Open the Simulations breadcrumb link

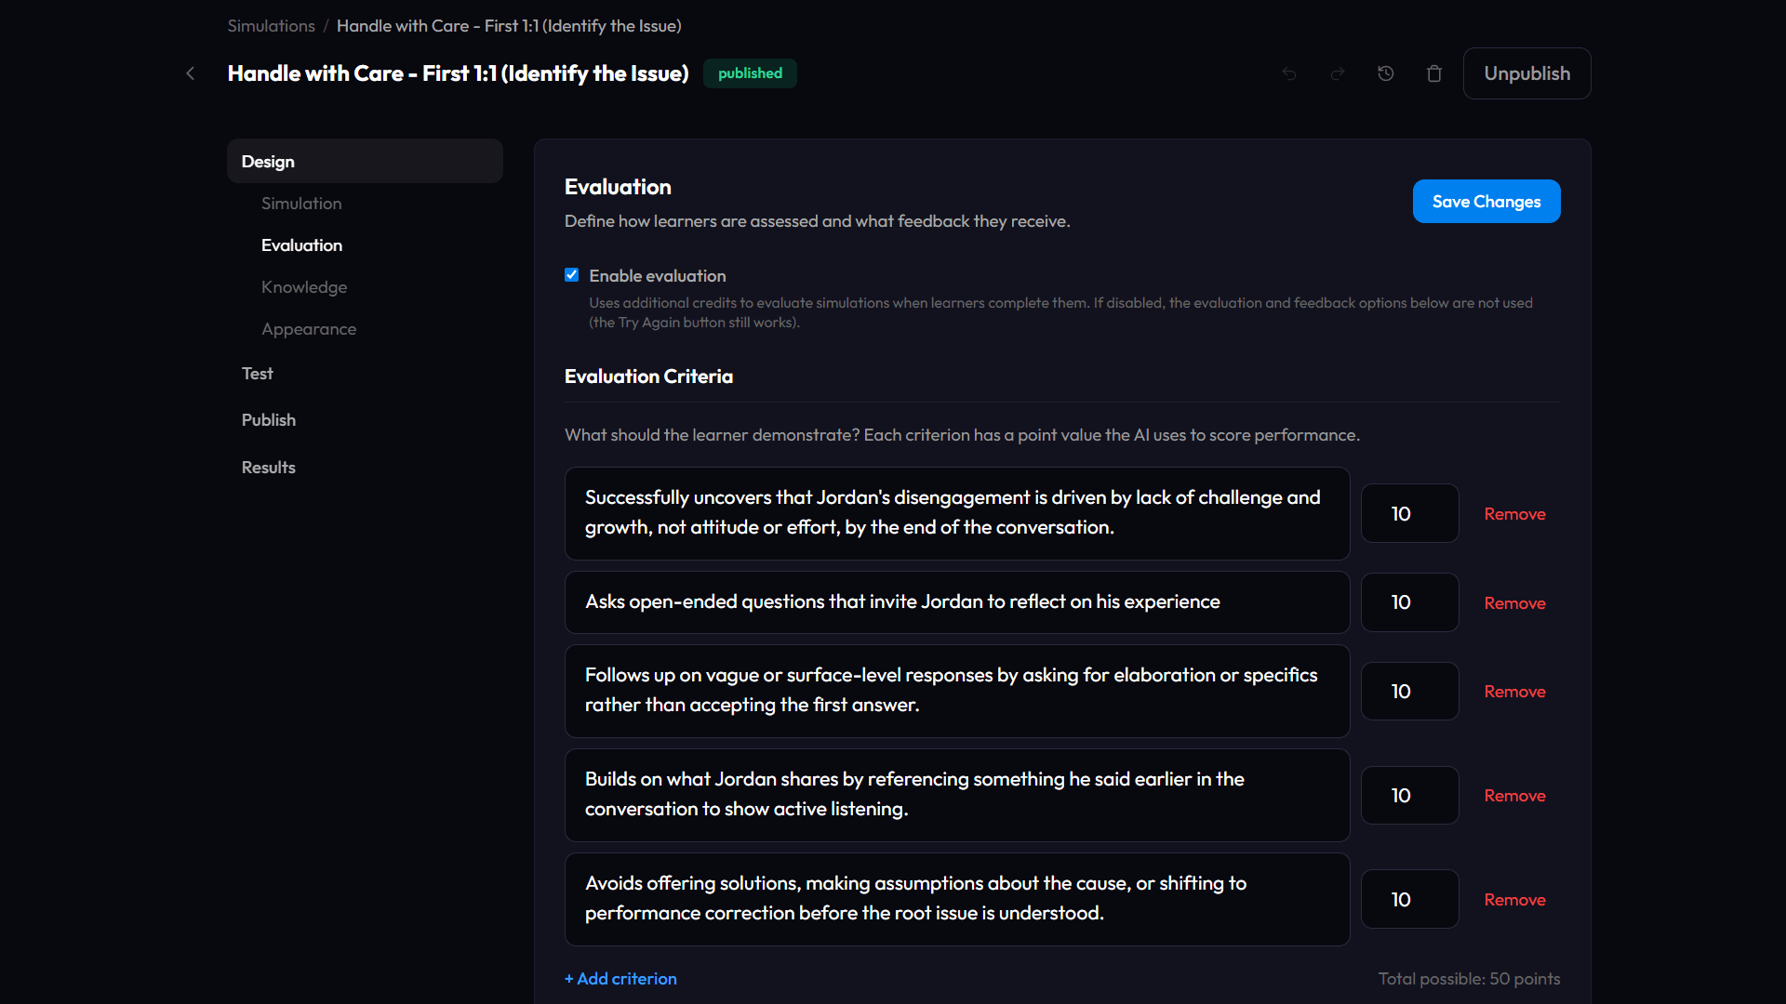pyautogui.click(x=272, y=26)
